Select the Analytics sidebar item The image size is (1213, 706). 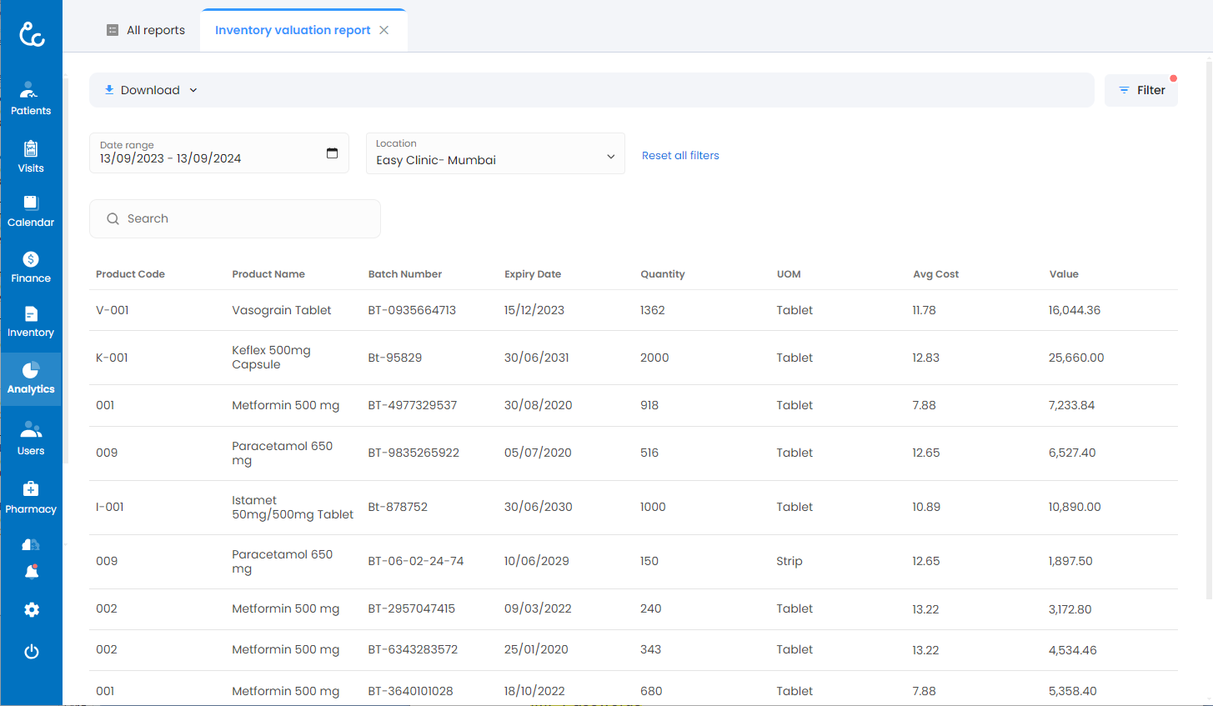click(x=31, y=378)
